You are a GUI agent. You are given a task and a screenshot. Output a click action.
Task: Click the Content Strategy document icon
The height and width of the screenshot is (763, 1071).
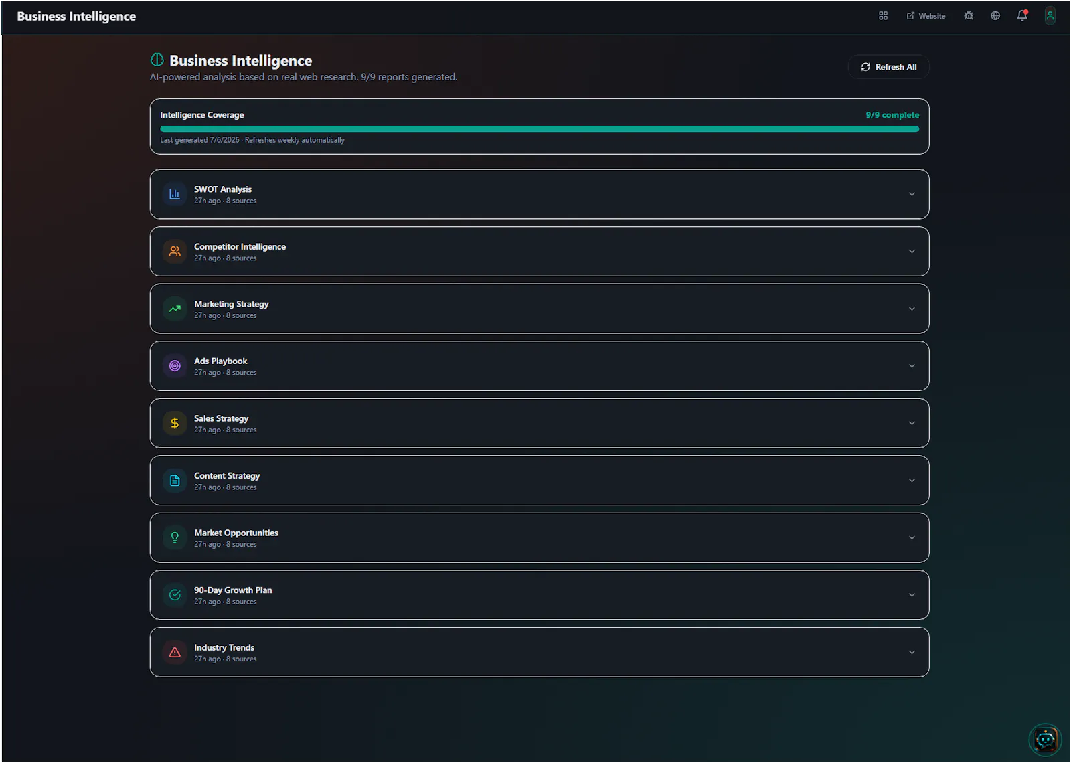(x=175, y=481)
